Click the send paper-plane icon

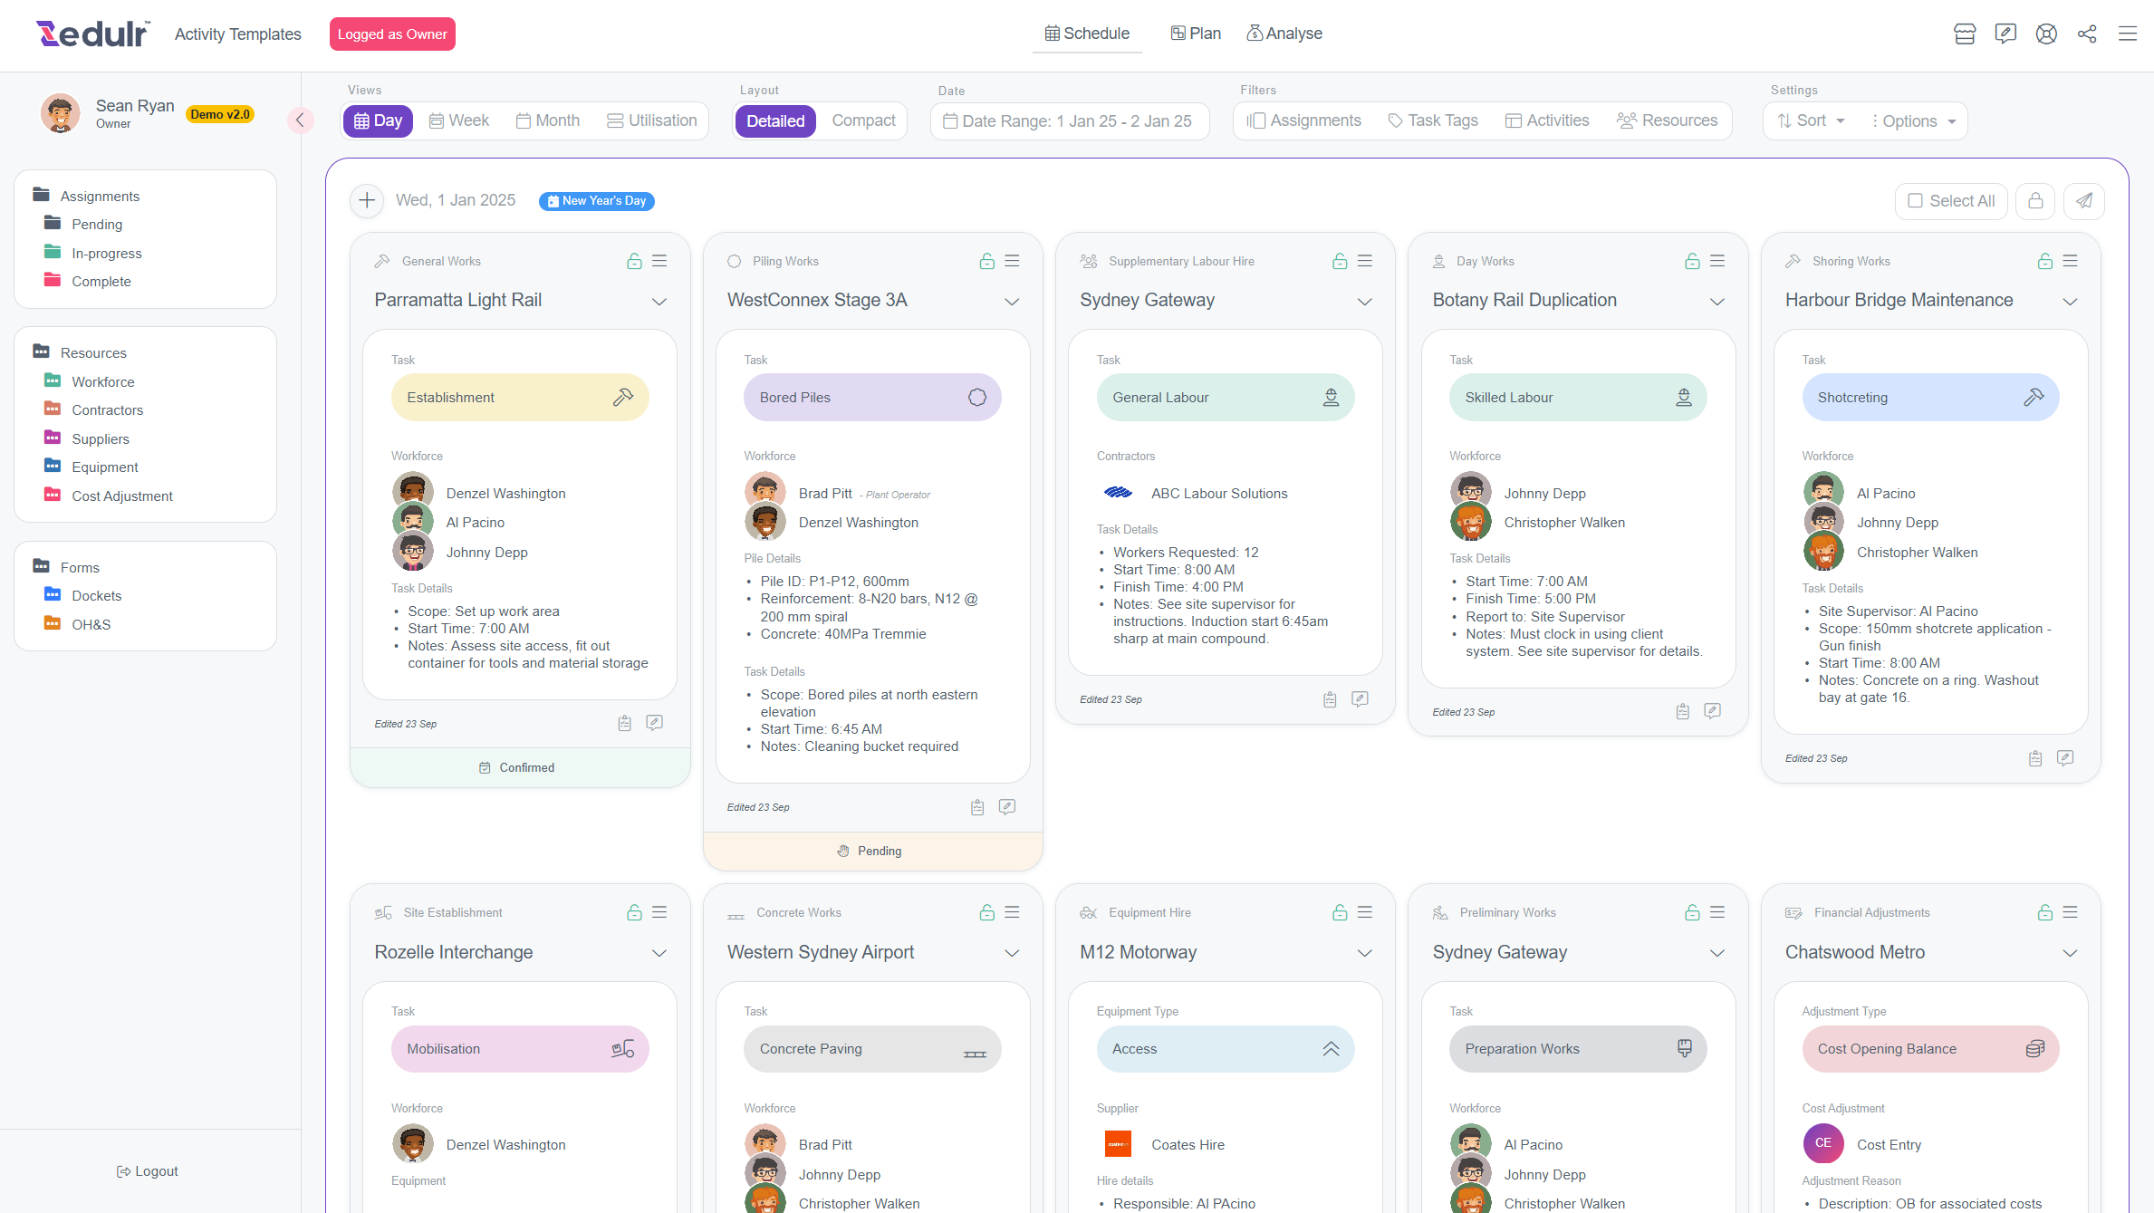point(2084,201)
